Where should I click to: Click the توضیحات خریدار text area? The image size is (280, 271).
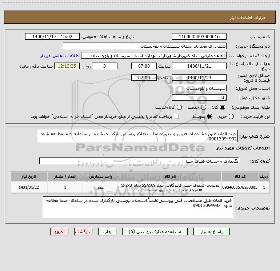[138, 208]
